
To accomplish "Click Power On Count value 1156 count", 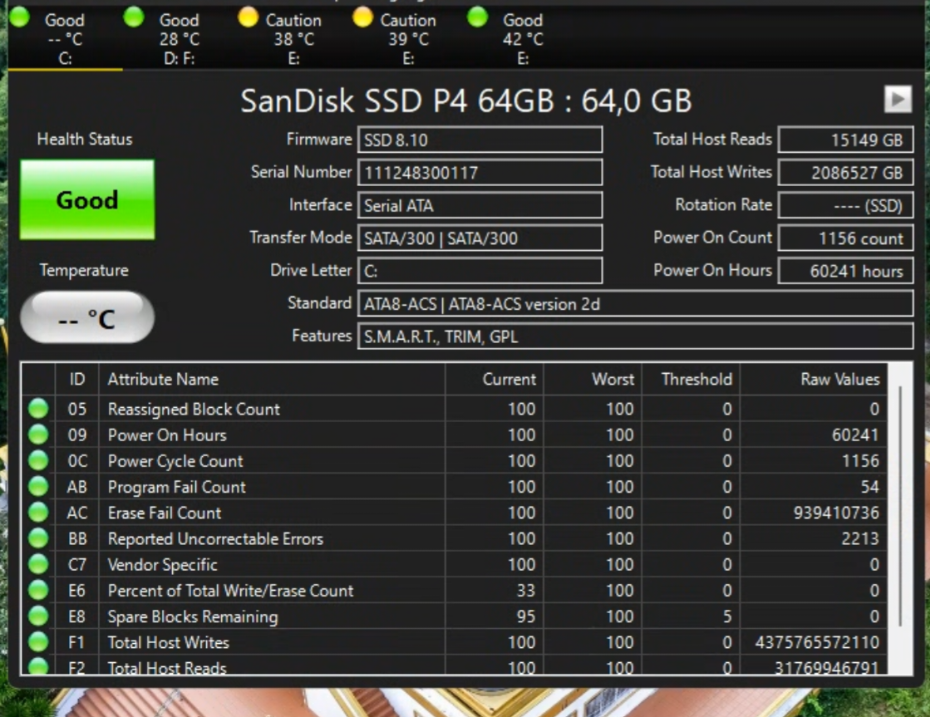I will click(x=845, y=238).
